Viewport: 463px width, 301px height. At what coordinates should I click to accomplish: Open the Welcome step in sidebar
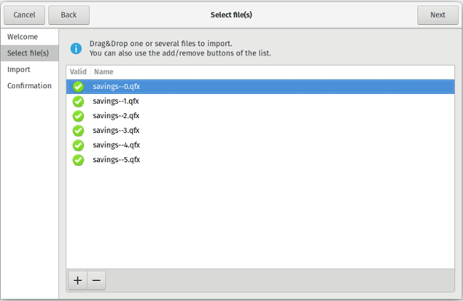click(x=23, y=36)
